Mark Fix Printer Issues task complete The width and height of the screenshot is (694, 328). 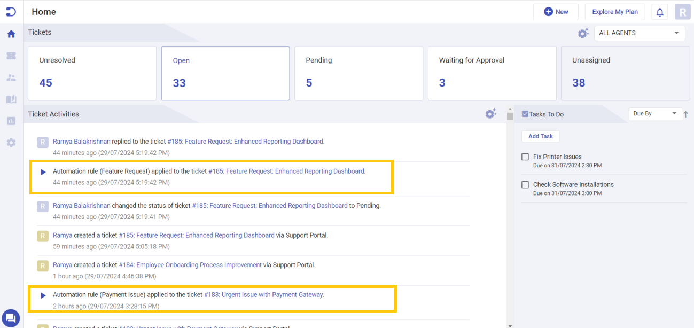click(x=525, y=157)
